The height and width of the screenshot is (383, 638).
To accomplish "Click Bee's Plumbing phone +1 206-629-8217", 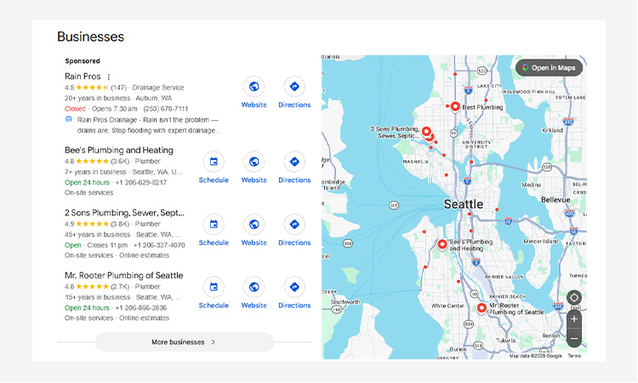I will point(140,182).
